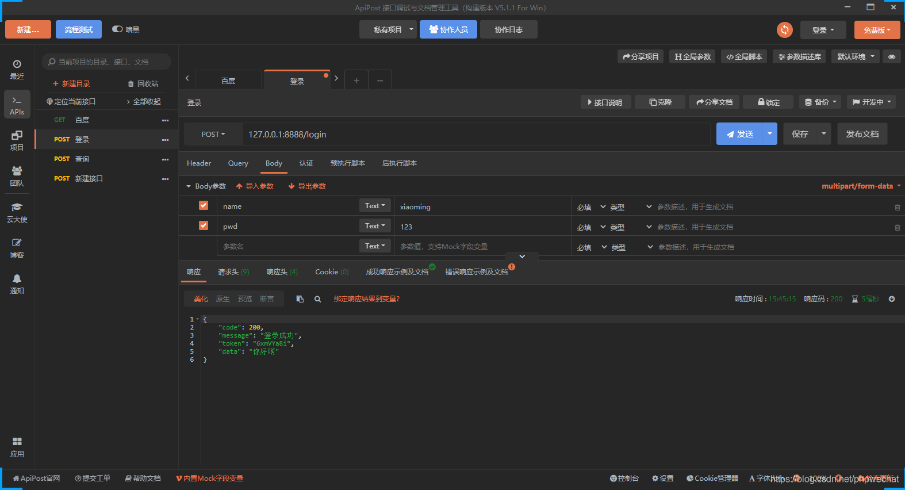
Task: Open the 百度 request tab
Action: [228, 81]
